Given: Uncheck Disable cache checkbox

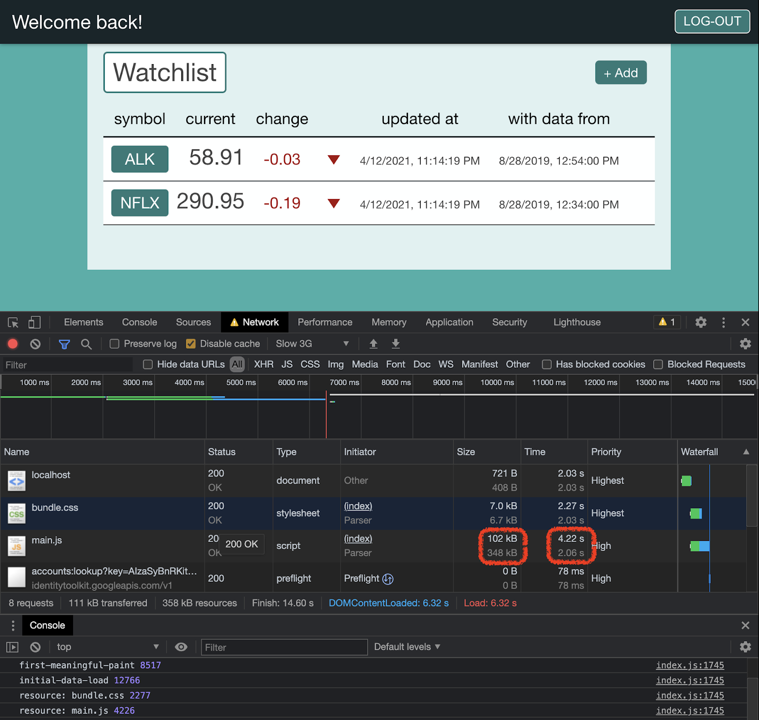Looking at the screenshot, I should tap(191, 344).
